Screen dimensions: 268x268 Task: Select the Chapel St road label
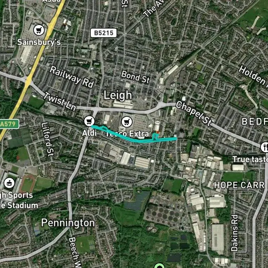click(194, 113)
